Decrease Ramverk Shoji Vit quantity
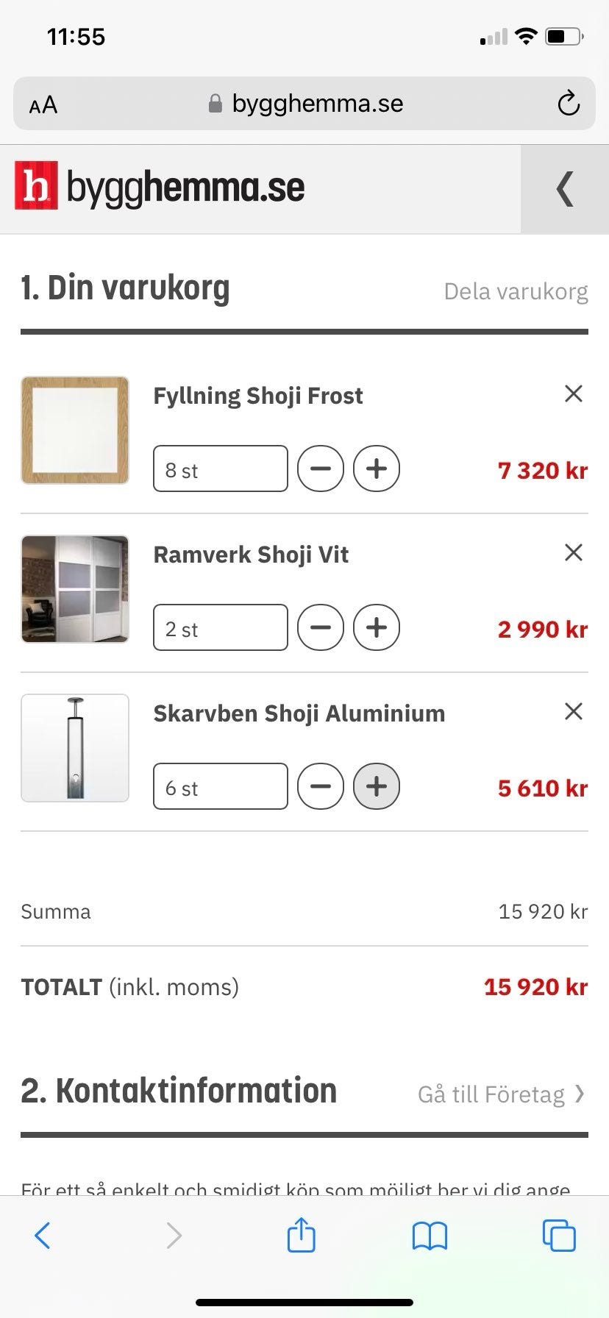Viewport: 609px width, 1318px height. [321, 627]
